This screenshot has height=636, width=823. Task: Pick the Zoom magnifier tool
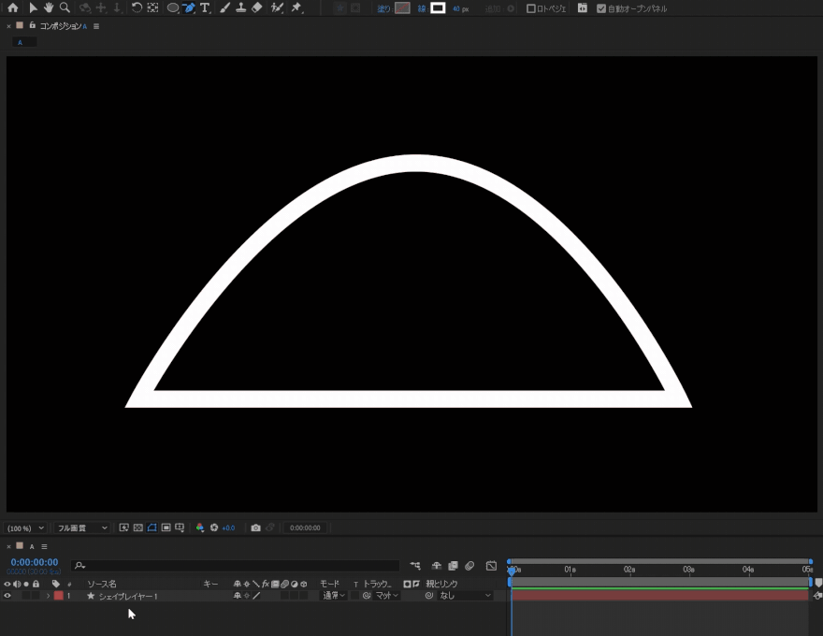click(x=65, y=7)
